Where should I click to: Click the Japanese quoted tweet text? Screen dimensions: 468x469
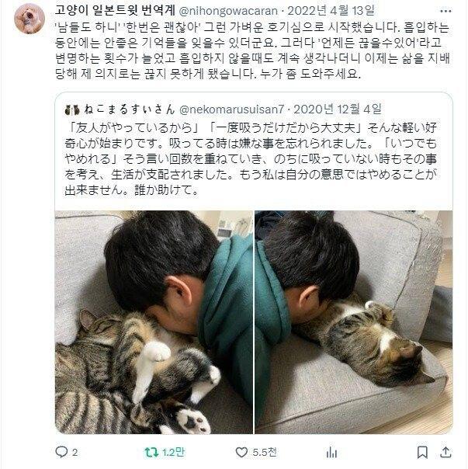click(x=251, y=159)
